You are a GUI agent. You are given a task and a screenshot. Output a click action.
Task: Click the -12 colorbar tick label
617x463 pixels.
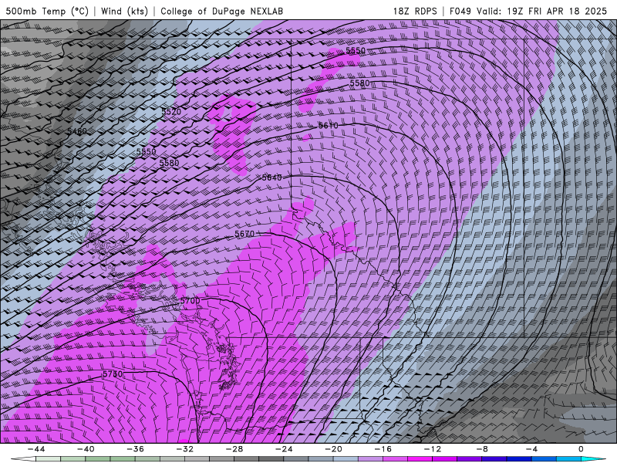(x=433, y=449)
